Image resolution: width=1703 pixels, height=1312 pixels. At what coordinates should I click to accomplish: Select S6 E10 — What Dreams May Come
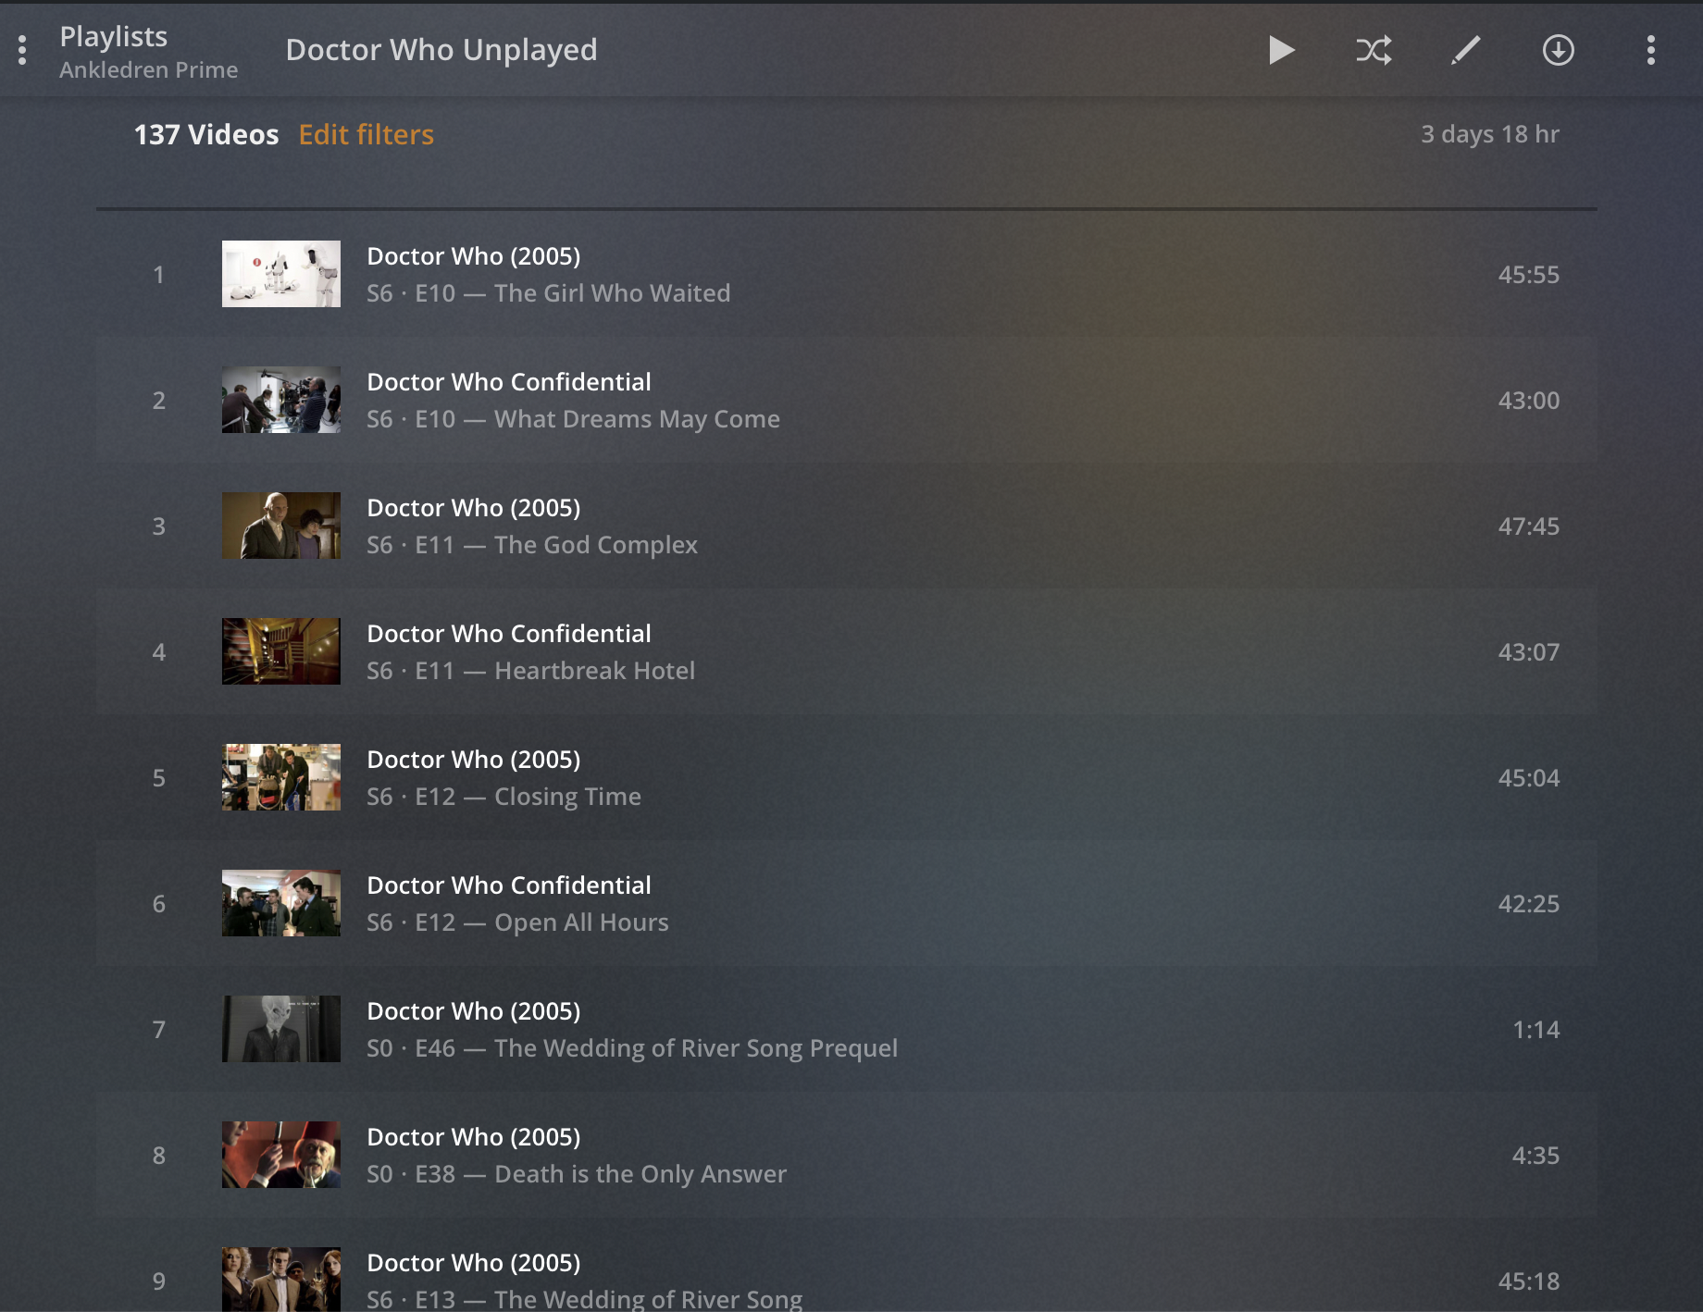pos(574,419)
